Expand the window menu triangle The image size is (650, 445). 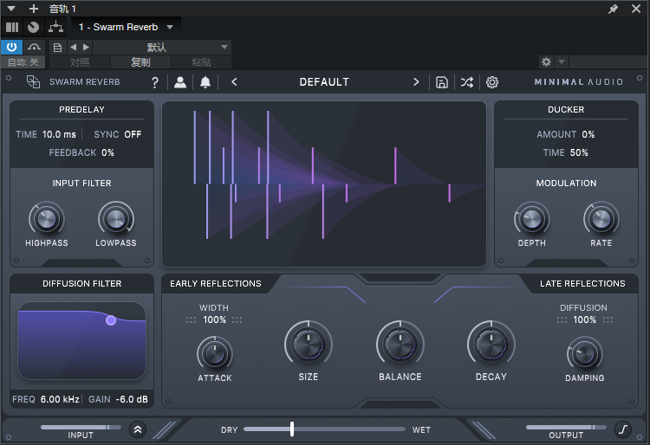(x=11, y=9)
